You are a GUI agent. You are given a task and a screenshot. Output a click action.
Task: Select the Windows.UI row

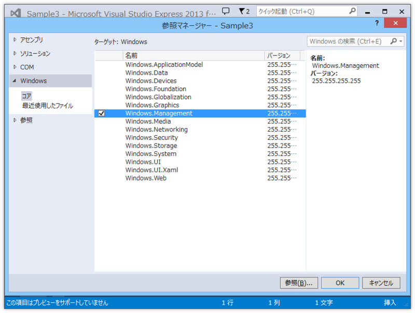click(200, 162)
